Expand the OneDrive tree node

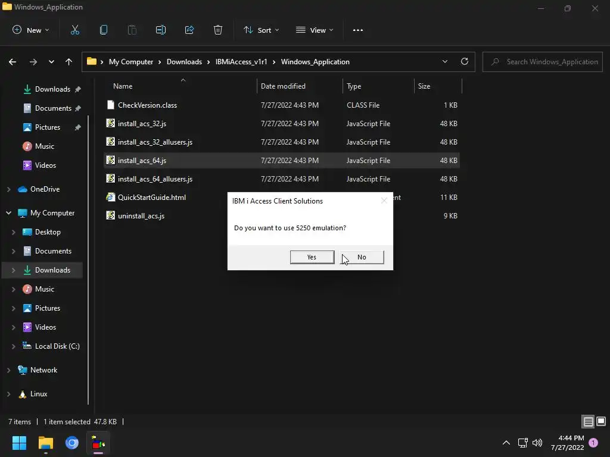tap(8, 189)
